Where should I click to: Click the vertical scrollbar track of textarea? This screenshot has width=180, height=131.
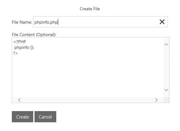166,67
